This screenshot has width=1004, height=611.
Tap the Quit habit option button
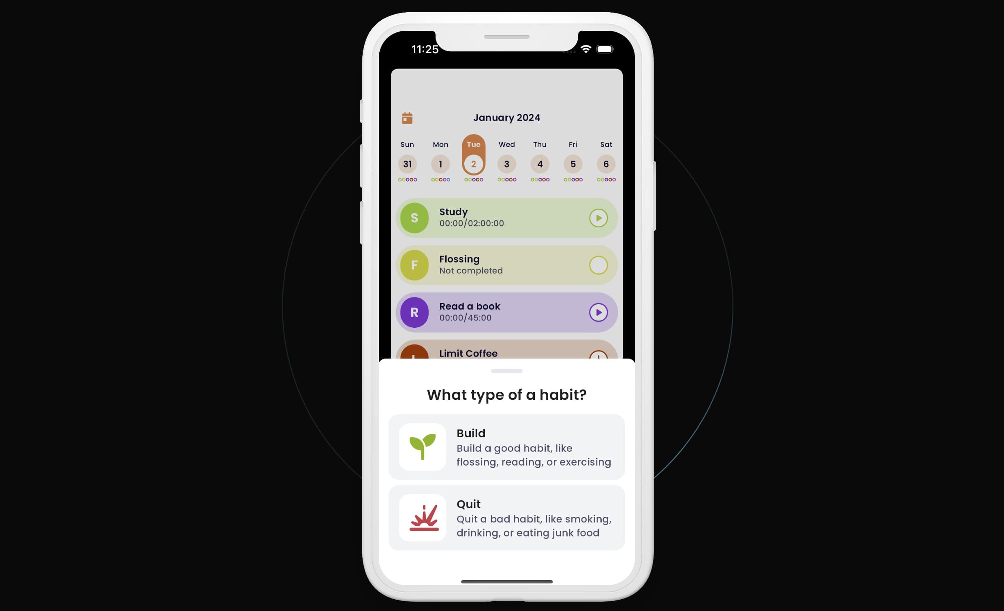coord(506,518)
